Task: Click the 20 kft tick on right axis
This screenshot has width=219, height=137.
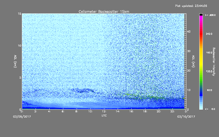Action: click(189, 71)
